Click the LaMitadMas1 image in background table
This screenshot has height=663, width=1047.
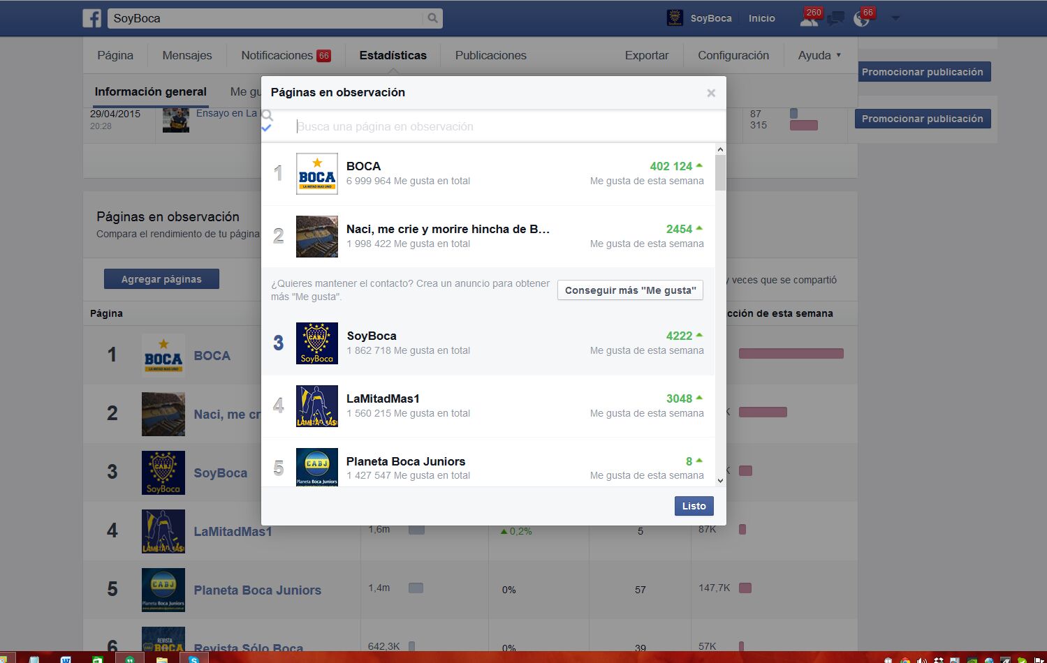coord(163,531)
